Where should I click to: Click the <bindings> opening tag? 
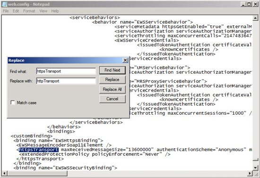pyautogui.click(x=61, y=131)
